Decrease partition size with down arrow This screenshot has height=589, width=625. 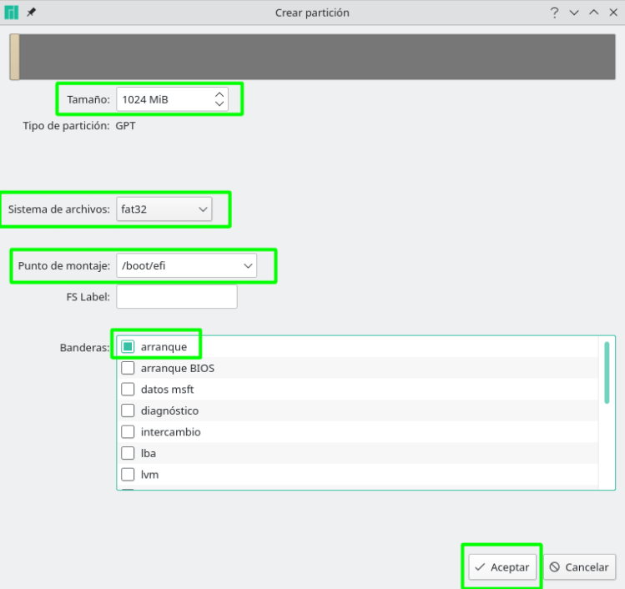pyautogui.click(x=219, y=104)
